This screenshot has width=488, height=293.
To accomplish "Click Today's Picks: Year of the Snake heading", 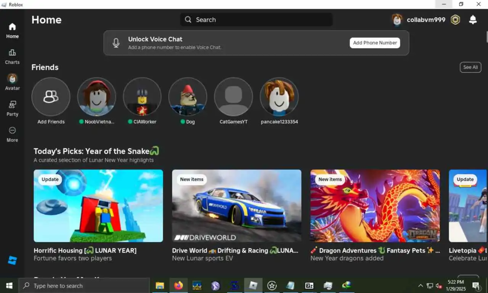I will coord(96,151).
